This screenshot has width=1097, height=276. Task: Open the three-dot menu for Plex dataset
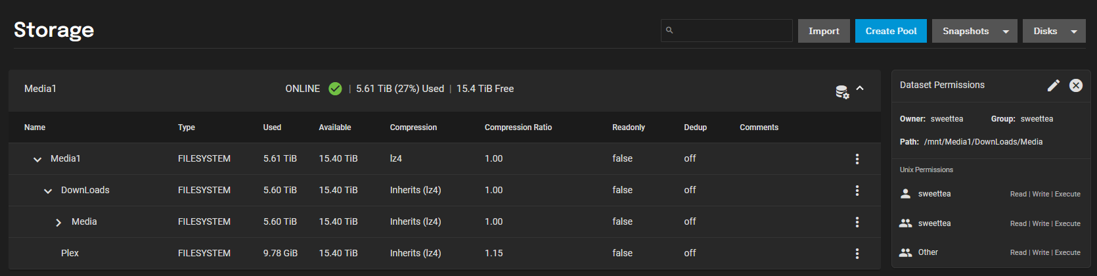point(857,254)
